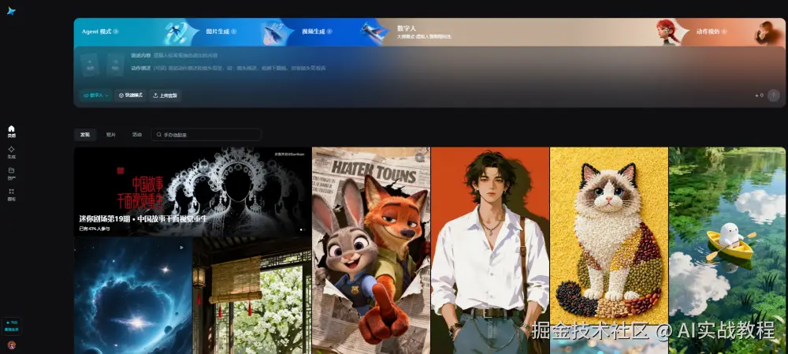Viewport: 788px width, 354px height.
Task: Switch to the Discover feed tab
Action: (x=85, y=135)
